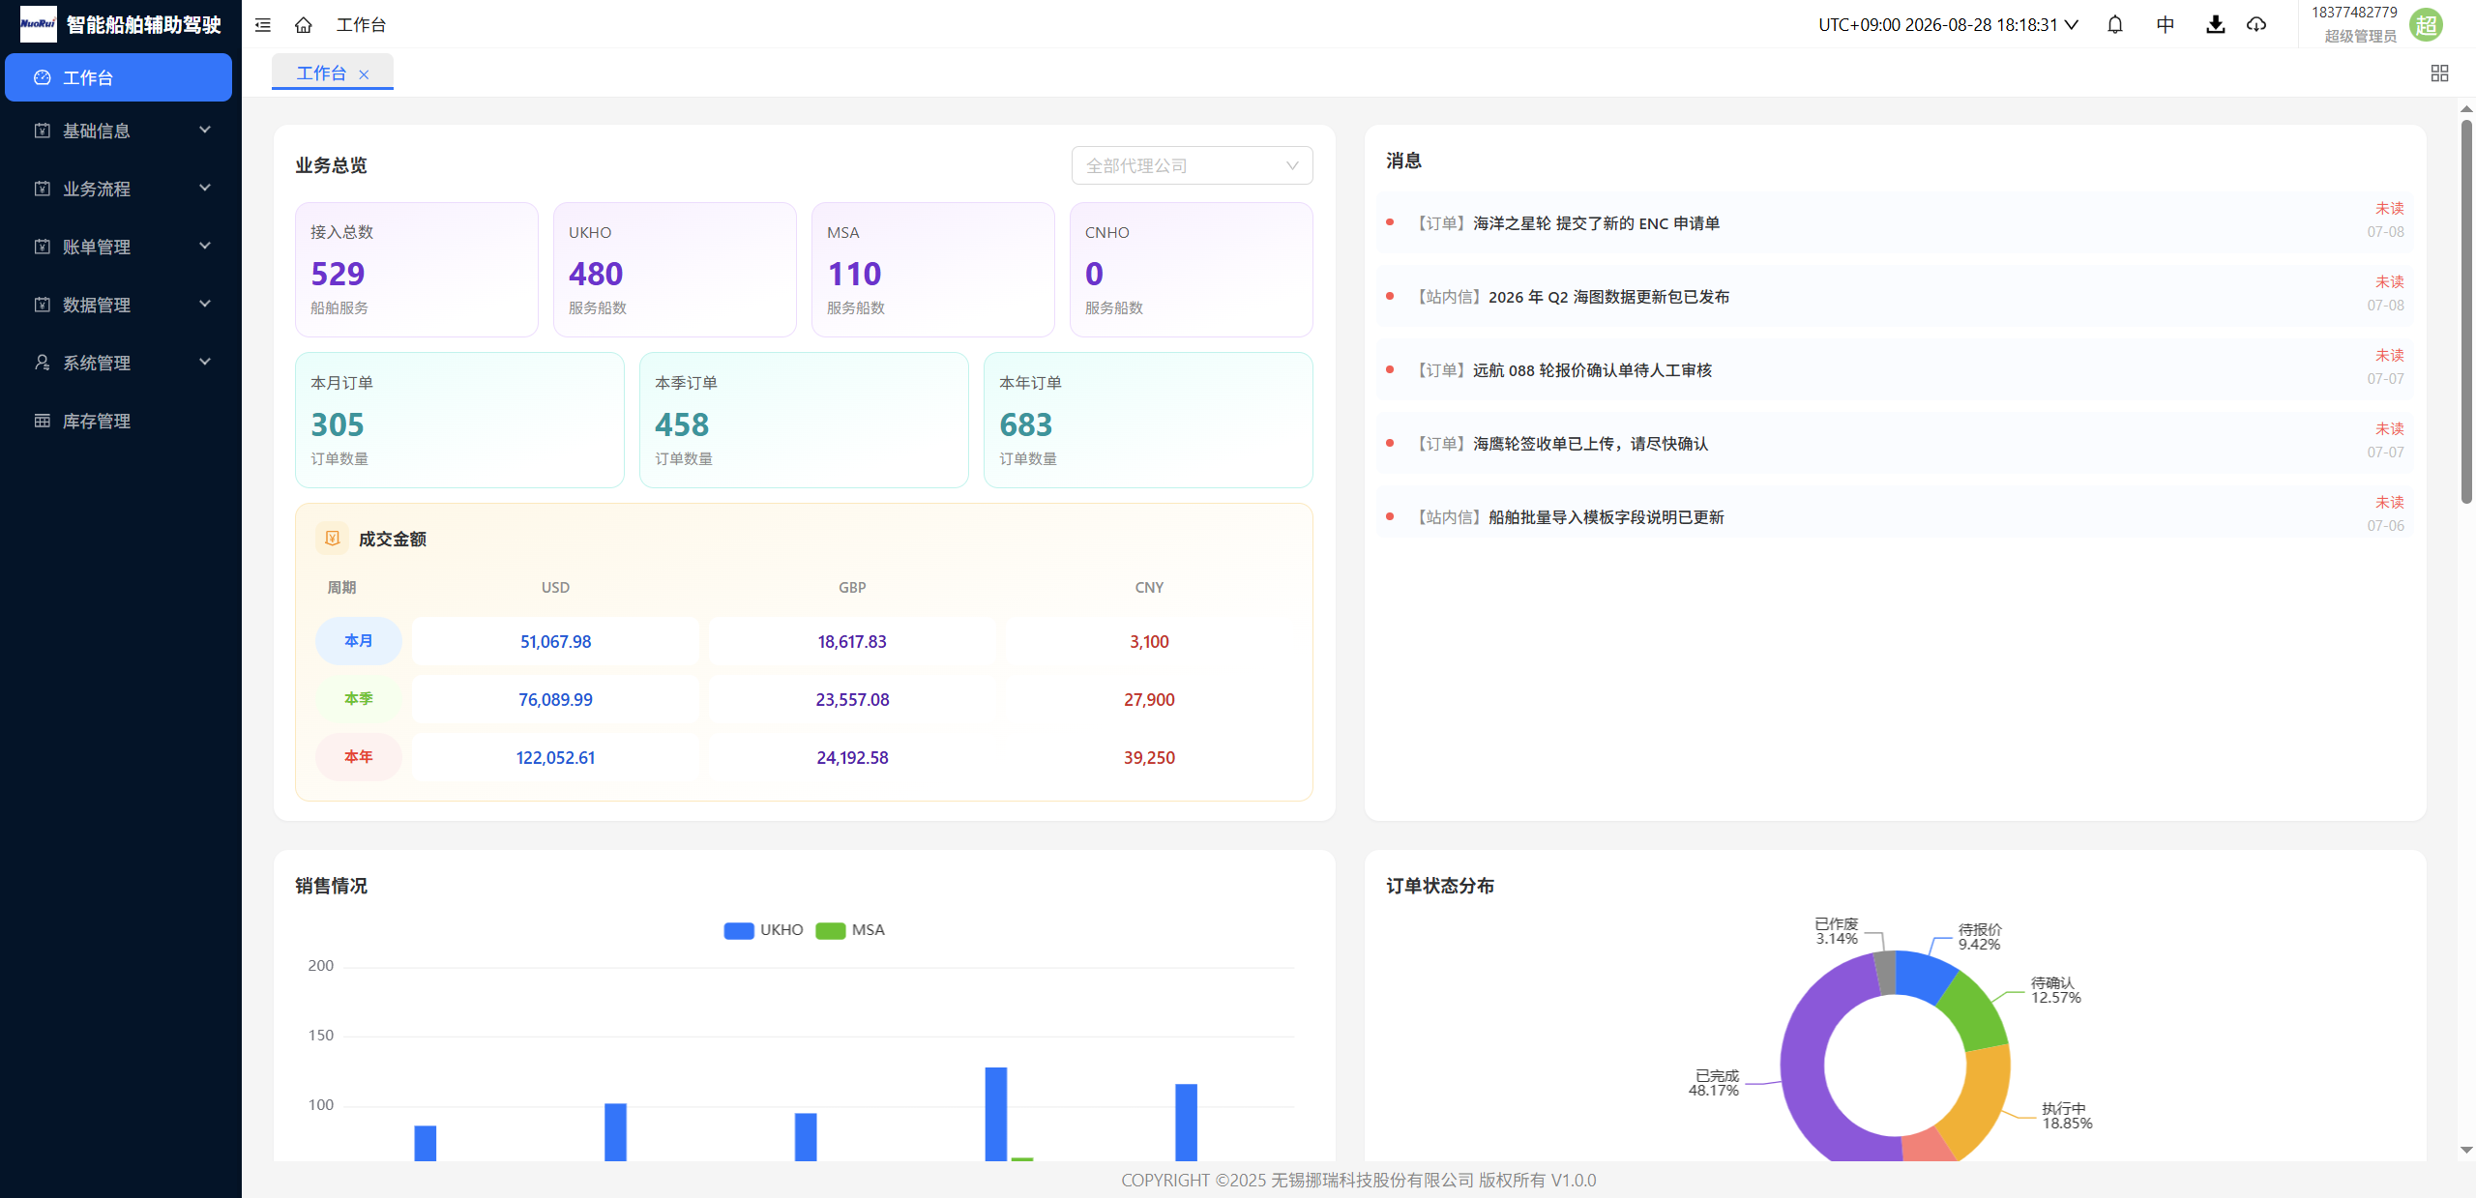Open the cloud download icon in header
This screenshot has width=2476, height=1198.
coord(2256,25)
